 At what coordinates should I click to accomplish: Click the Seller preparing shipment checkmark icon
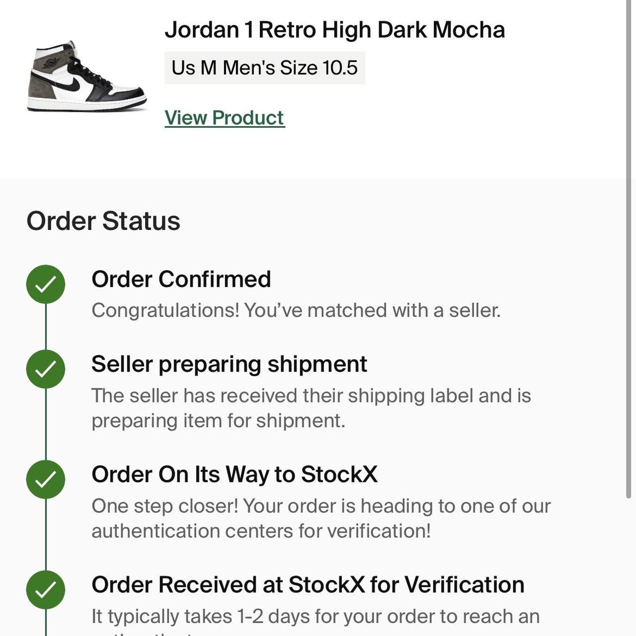(x=46, y=369)
